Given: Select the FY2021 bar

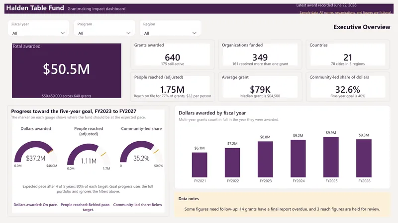Looking at the screenshot, I should 199,165.
